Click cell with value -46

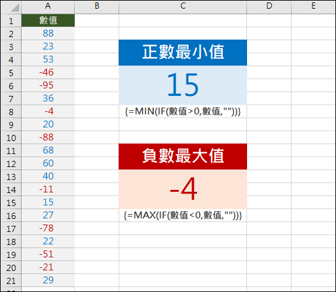(x=48, y=72)
